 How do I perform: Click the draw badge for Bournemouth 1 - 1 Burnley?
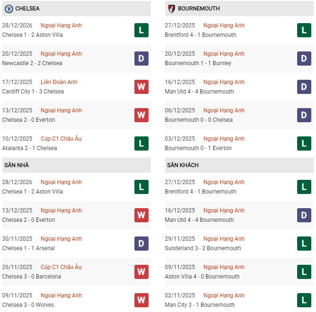(304, 59)
